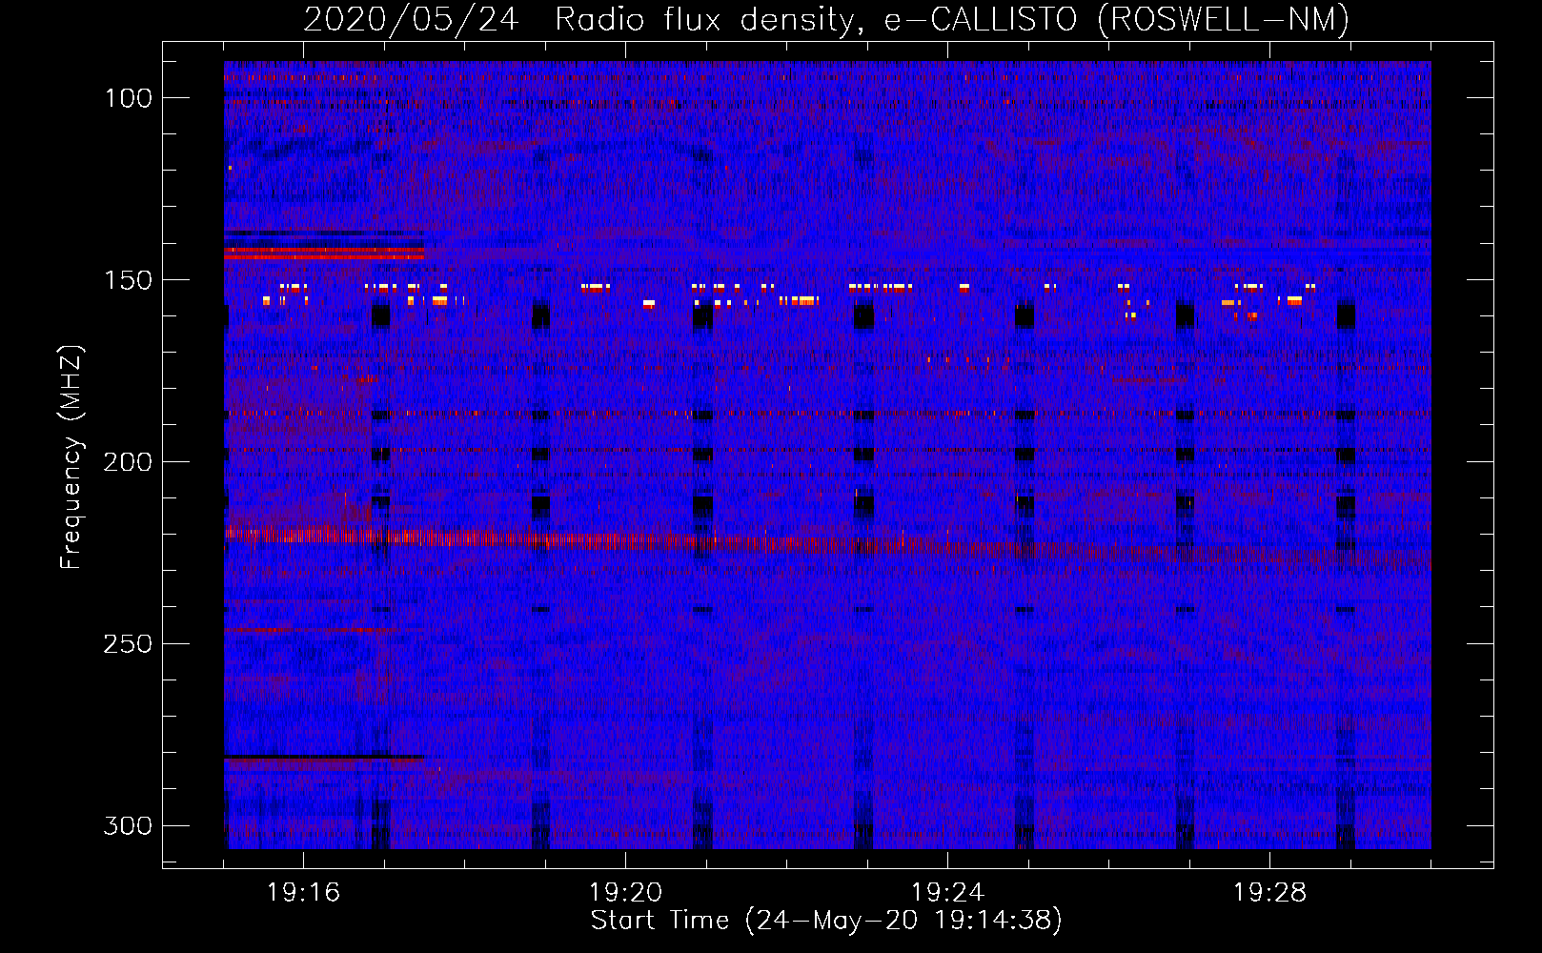
Task: Click the plot title 'Radio flux density, e-CALLISTO (ROSWELL-NM)'
Action: click(952, 19)
